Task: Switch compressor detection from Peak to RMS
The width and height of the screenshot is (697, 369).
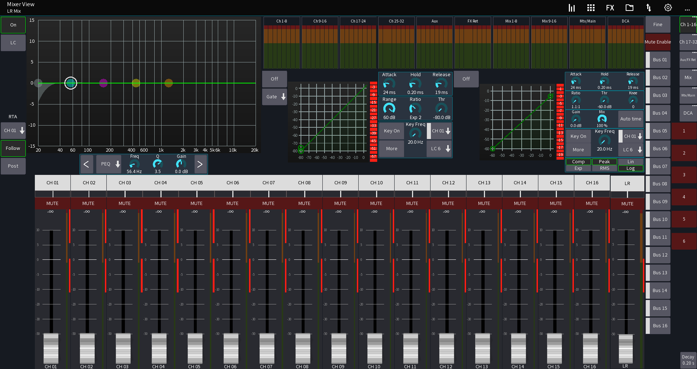Action: (604, 168)
